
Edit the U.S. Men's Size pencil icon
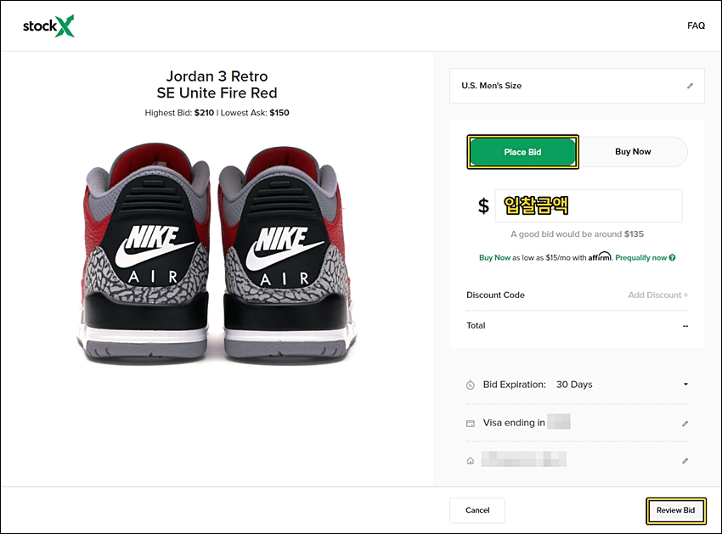click(x=690, y=86)
